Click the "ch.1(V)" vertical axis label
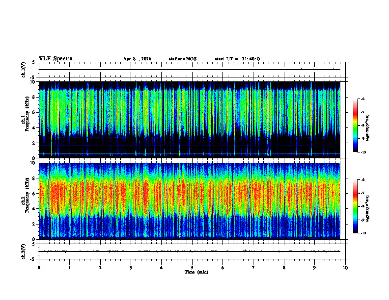 pos(24,70)
